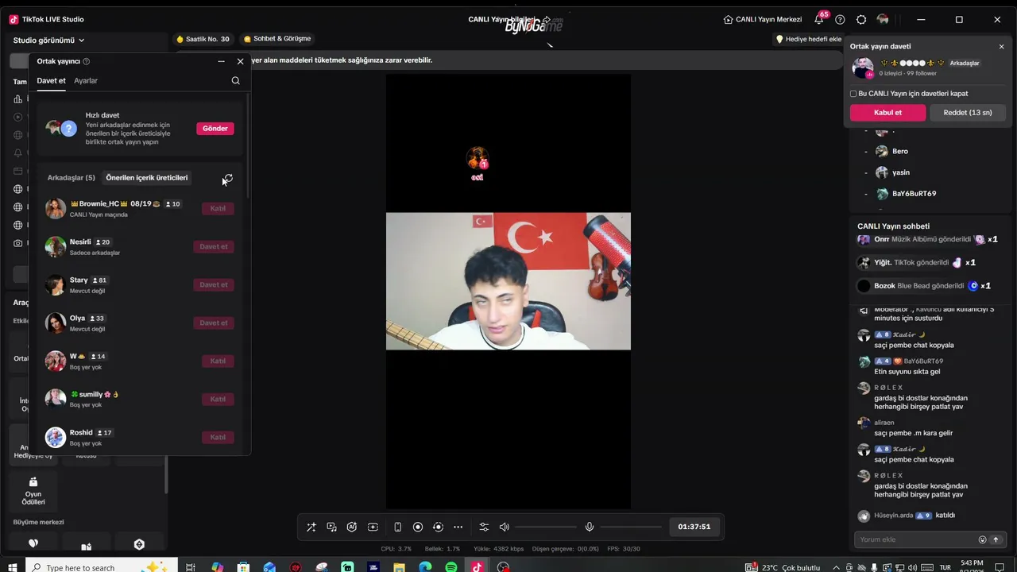
Task: Click the help icon beside Ortak yayıncı
Action: (x=87, y=61)
